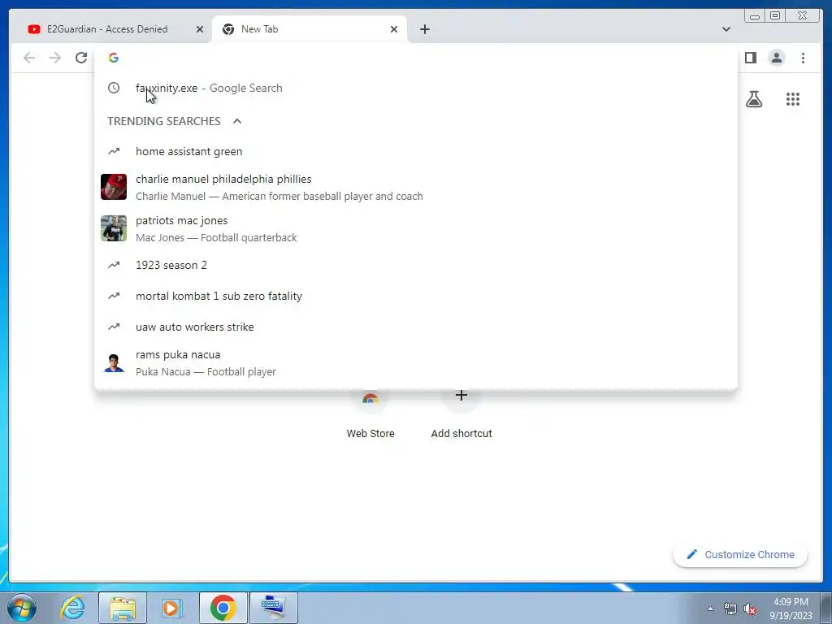
Task: Open the tab search dropdown chevron
Action: click(x=726, y=29)
